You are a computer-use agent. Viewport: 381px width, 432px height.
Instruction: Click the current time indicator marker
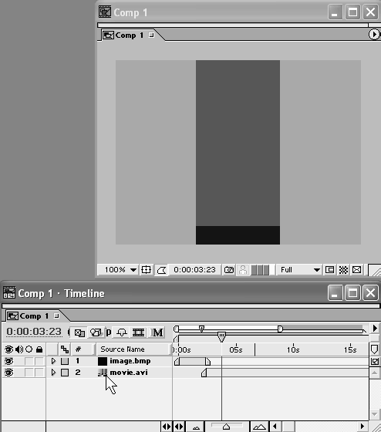pos(221,336)
